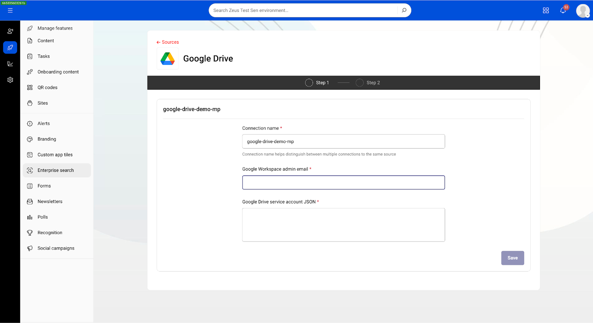
Task: Select the rocket icon in left rail
Action: click(x=10, y=47)
